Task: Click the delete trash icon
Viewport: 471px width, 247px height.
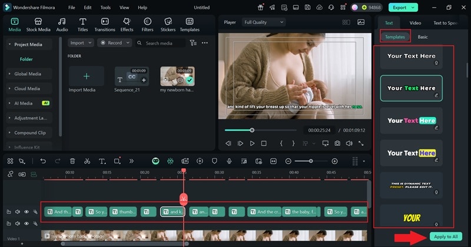Action: [72, 161]
